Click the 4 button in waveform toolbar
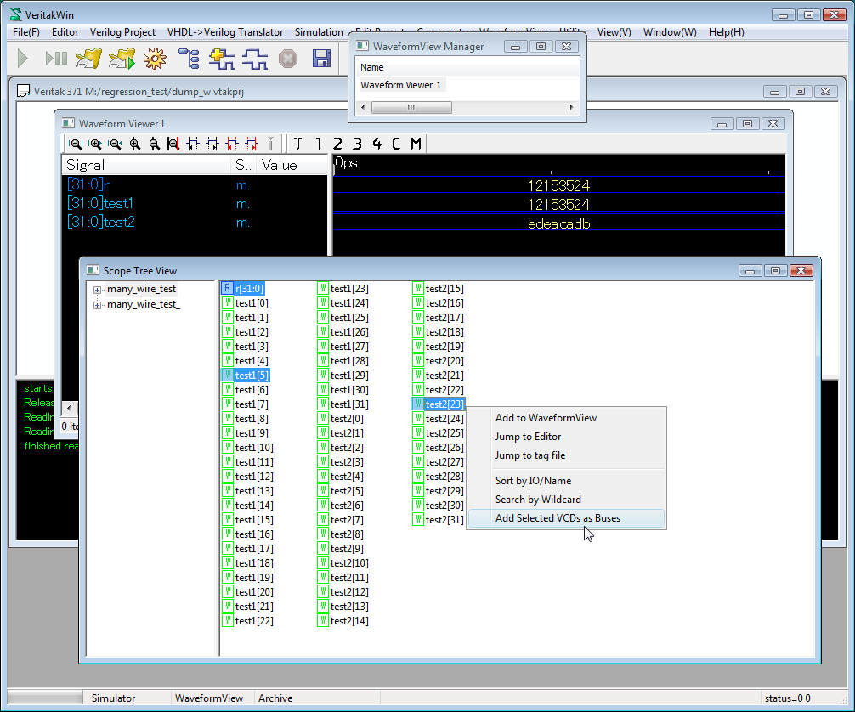This screenshot has height=712, width=855. pyautogui.click(x=377, y=144)
